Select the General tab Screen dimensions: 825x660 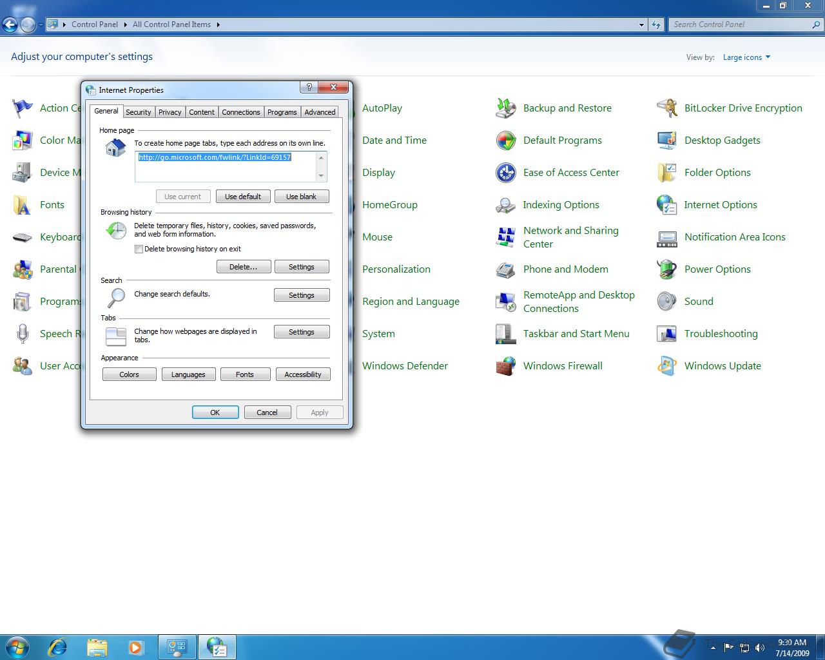click(106, 111)
